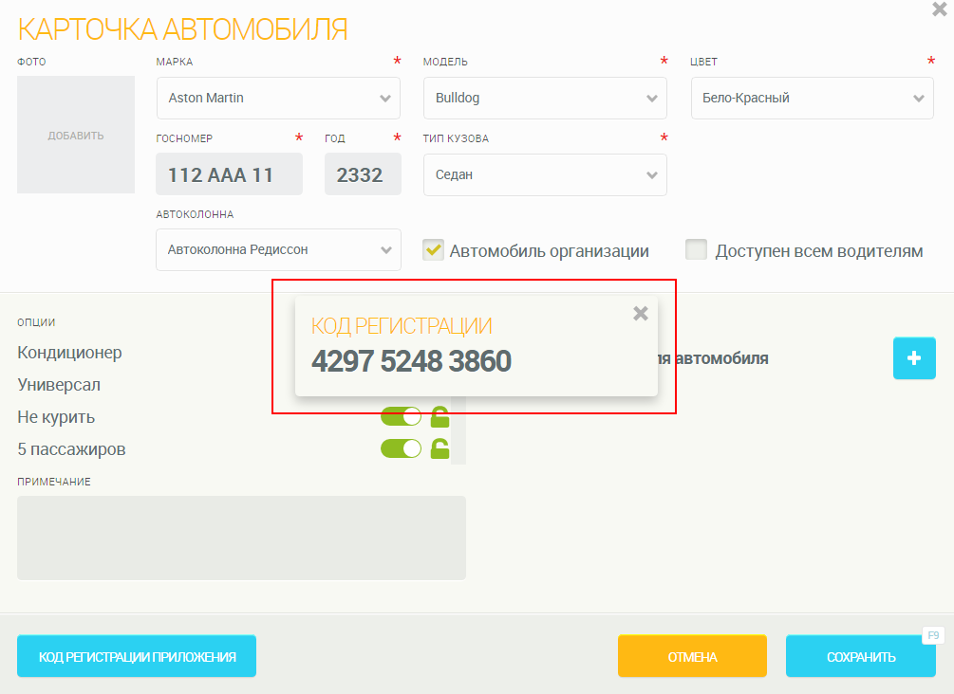This screenshot has height=694, width=954.
Task: Click the Сохранить button
Action: (x=860, y=656)
